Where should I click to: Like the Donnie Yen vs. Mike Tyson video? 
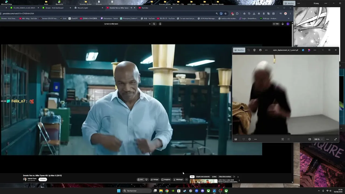(140, 179)
